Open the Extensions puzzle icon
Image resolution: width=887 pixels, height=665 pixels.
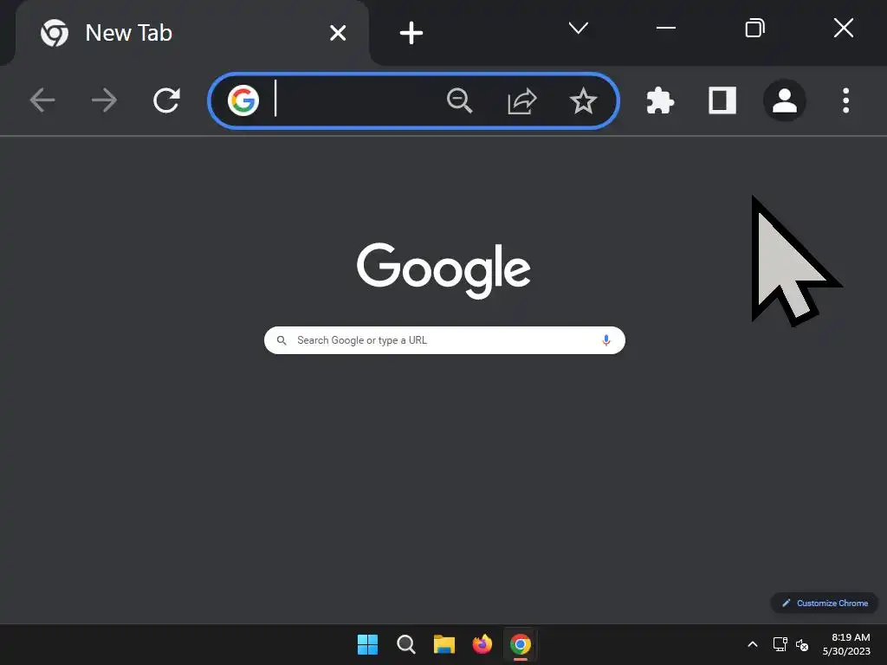660,100
